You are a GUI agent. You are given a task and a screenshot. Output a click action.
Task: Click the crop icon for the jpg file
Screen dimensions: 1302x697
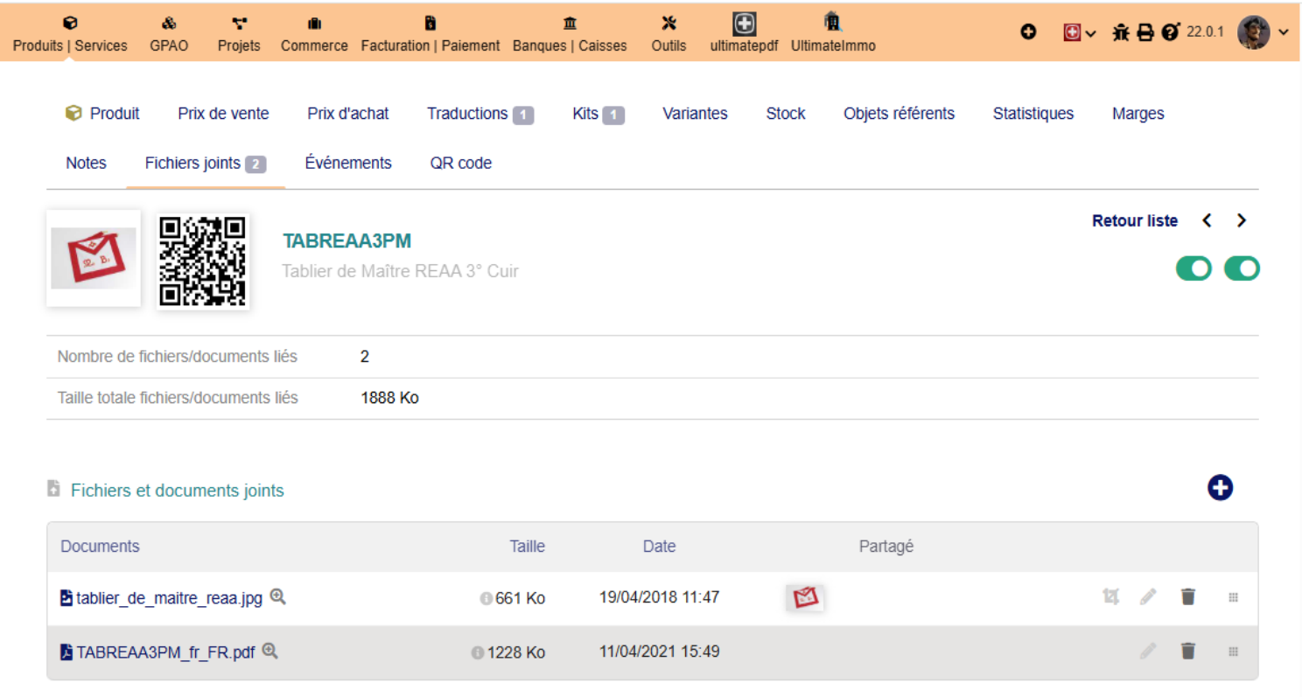(x=1111, y=597)
